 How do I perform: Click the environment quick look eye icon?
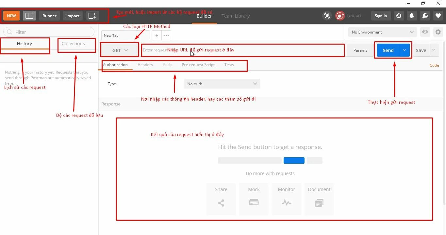tap(425, 32)
